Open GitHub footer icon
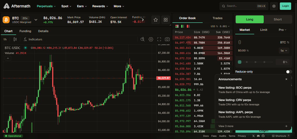 [263, 136]
